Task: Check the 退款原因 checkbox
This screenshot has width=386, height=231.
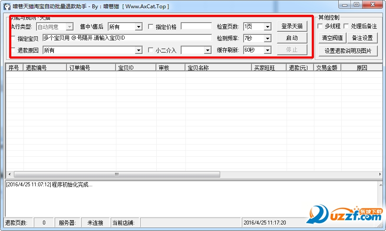Action: tap(13, 50)
